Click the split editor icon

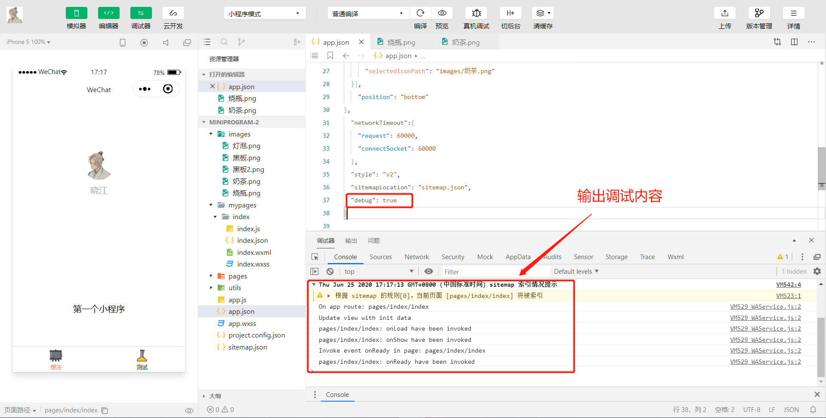[x=794, y=42]
